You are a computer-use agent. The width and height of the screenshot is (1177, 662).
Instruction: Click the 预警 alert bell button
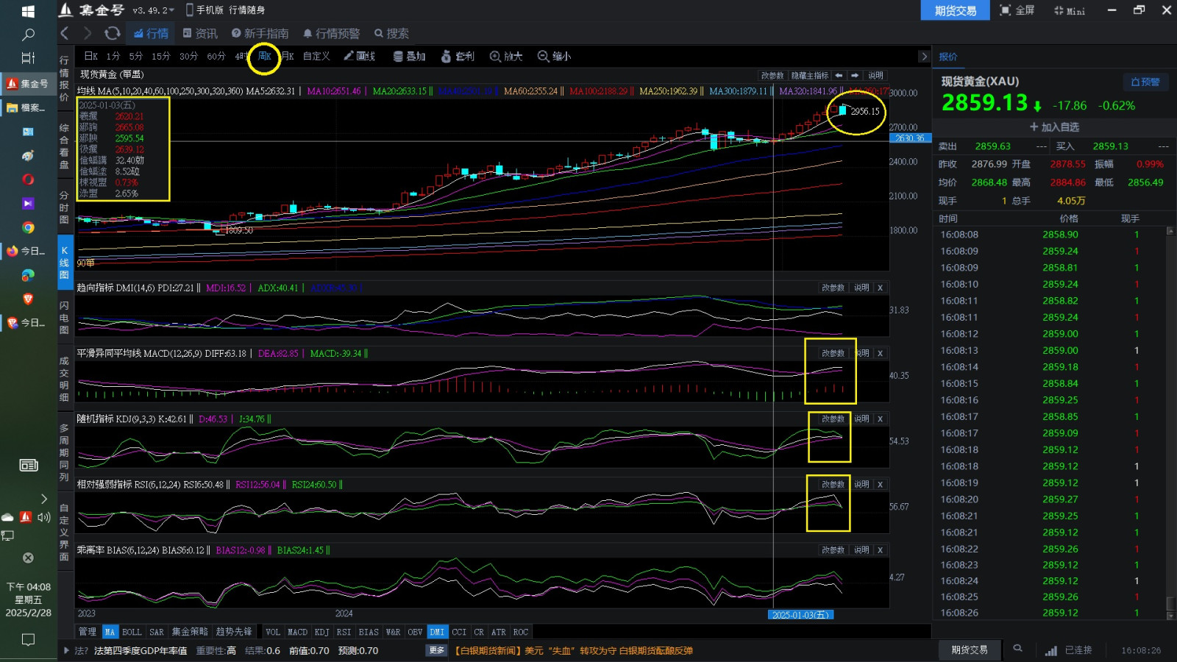1145,82
